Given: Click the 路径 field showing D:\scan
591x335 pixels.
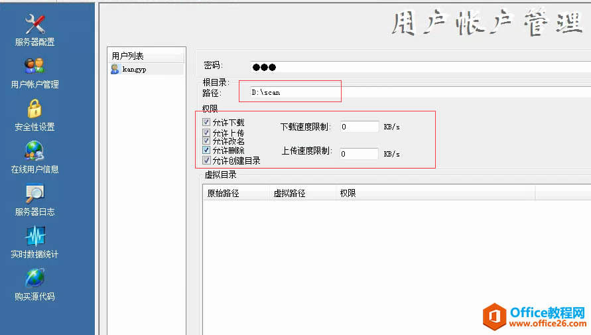Looking at the screenshot, I should point(421,92).
